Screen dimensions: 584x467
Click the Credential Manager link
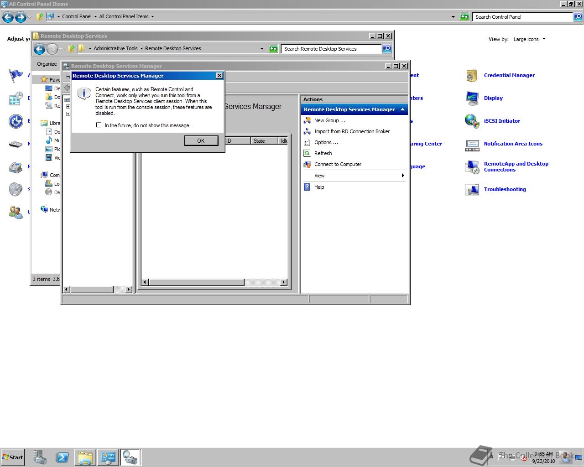509,75
